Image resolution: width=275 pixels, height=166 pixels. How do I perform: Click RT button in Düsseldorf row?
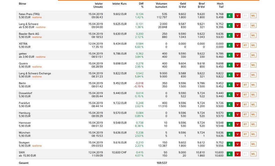[x=245, y=95]
